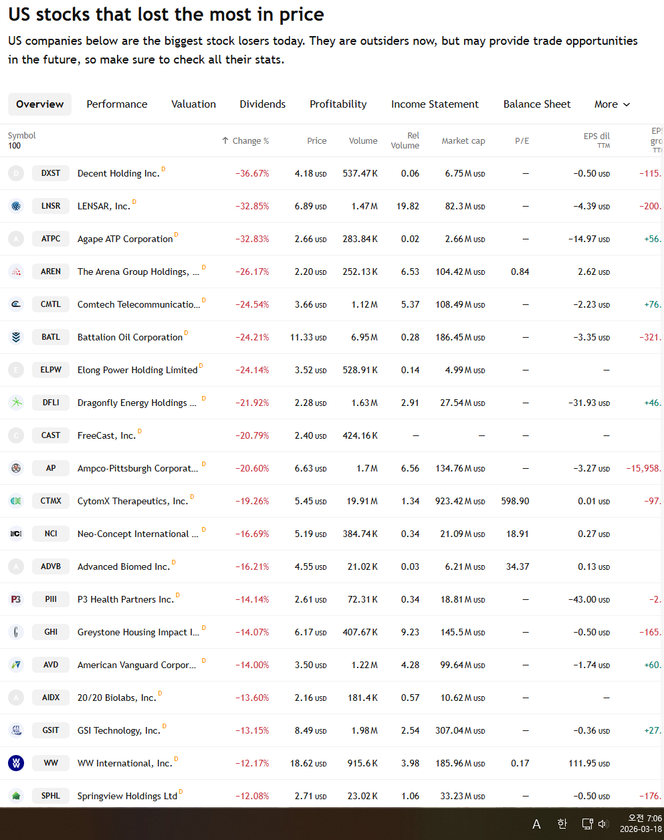
Task: Open the PIII ticker symbol badge
Action: [51, 599]
